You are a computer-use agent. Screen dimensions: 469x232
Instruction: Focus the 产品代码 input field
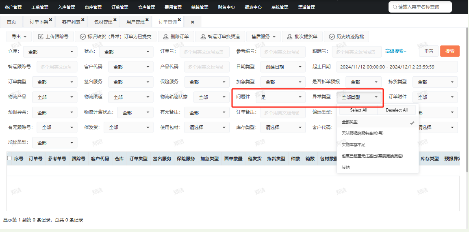pos(207,67)
